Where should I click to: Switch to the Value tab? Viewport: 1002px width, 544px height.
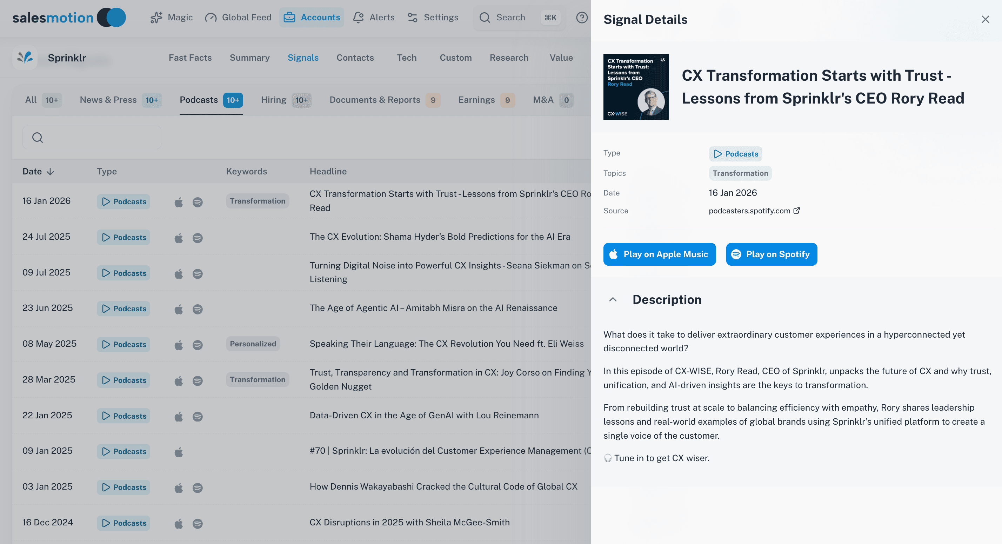561,58
